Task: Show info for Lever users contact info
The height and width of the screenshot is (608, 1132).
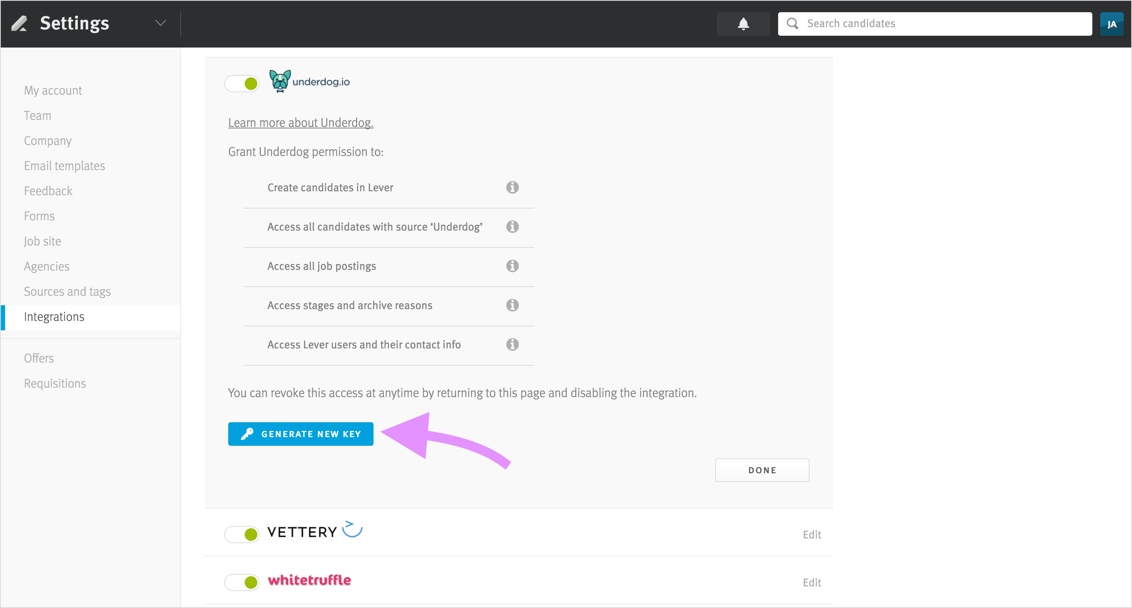Action: point(513,344)
